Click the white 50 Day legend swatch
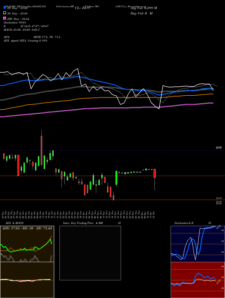 [x=4, y=13]
